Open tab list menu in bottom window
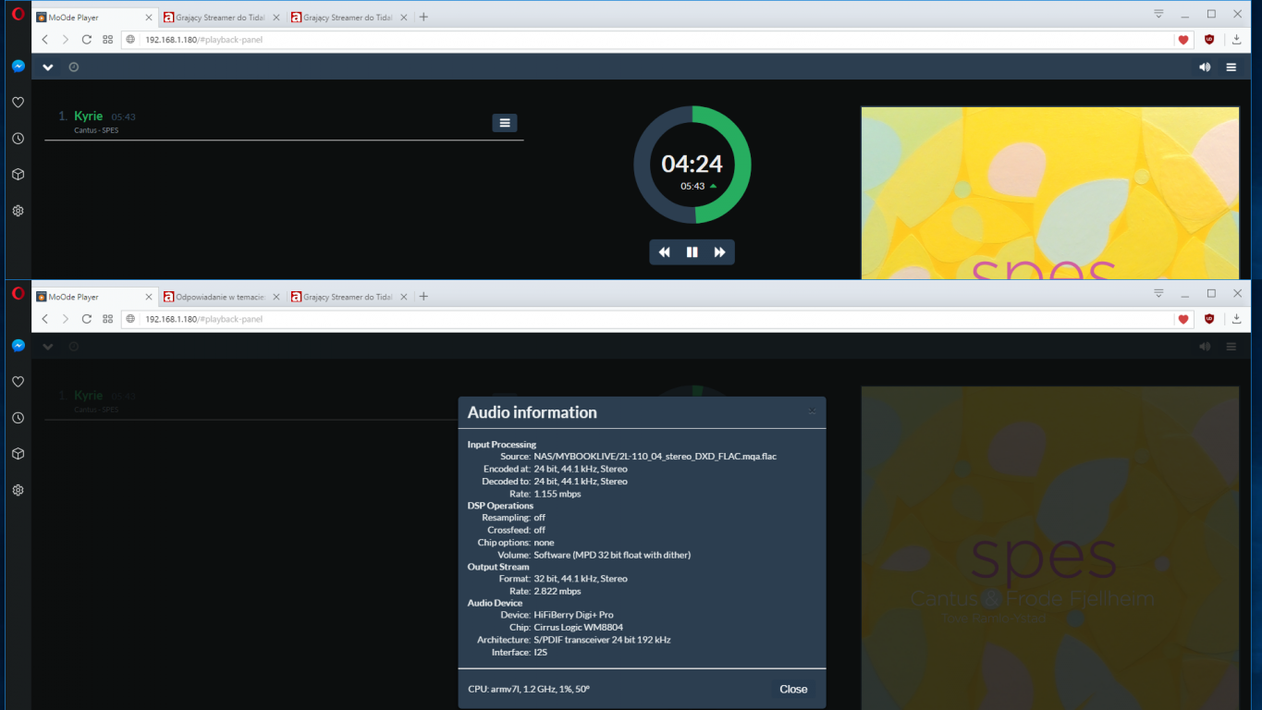1262x710 pixels. [x=1158, y=293]
